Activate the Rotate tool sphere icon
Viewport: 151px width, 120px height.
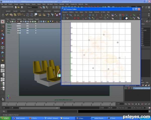tap(3, 39)
